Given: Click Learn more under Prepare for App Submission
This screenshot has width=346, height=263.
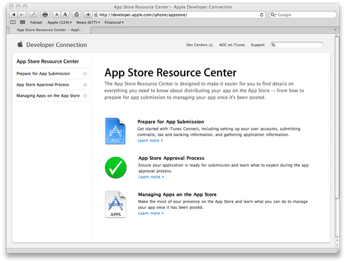Looking at the screenshot, I should [150, 140].
